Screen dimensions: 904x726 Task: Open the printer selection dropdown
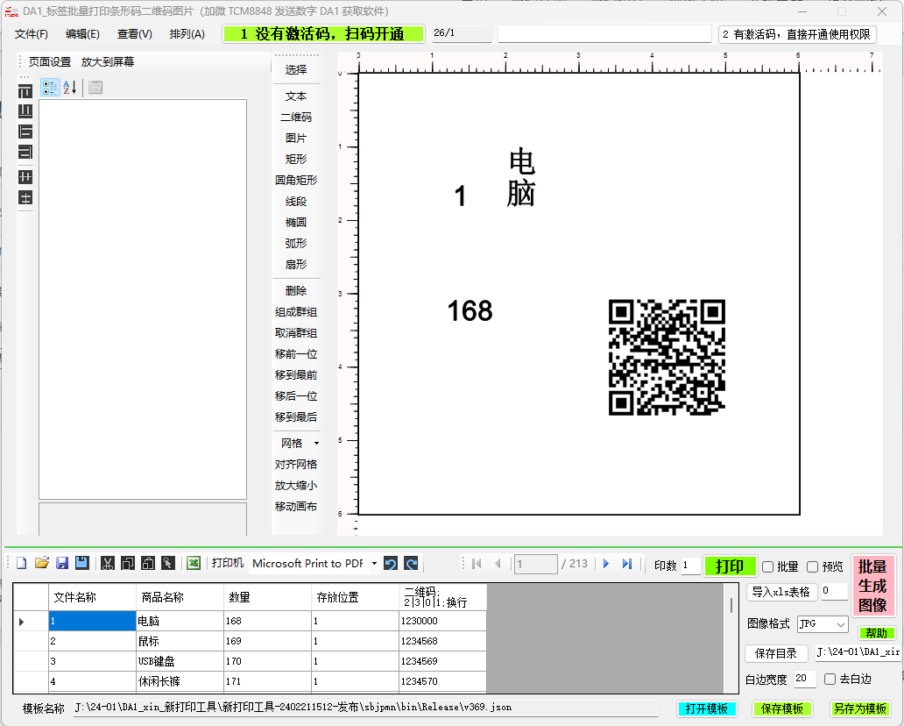pyautogui.click(x=374, y=563)
